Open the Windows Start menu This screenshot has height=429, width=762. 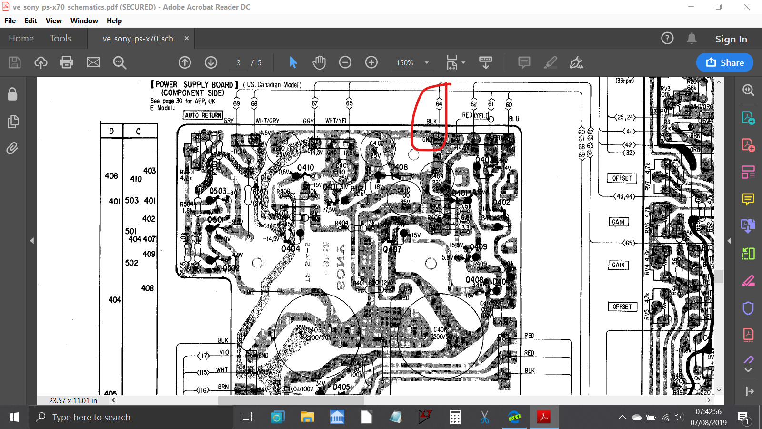pos(14,418)
